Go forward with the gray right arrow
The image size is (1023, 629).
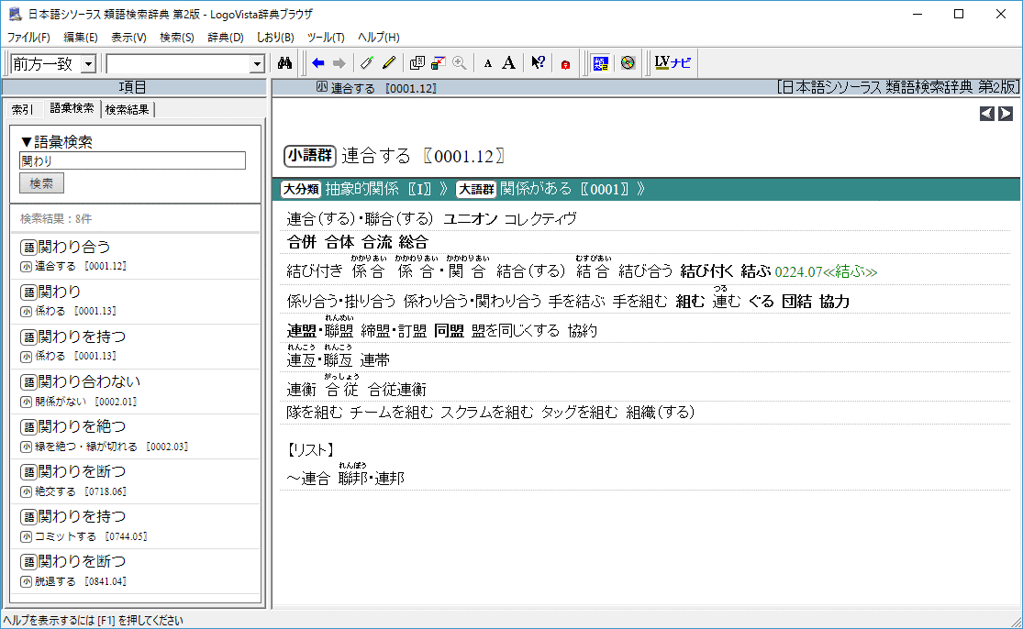[x=339, y=63]
